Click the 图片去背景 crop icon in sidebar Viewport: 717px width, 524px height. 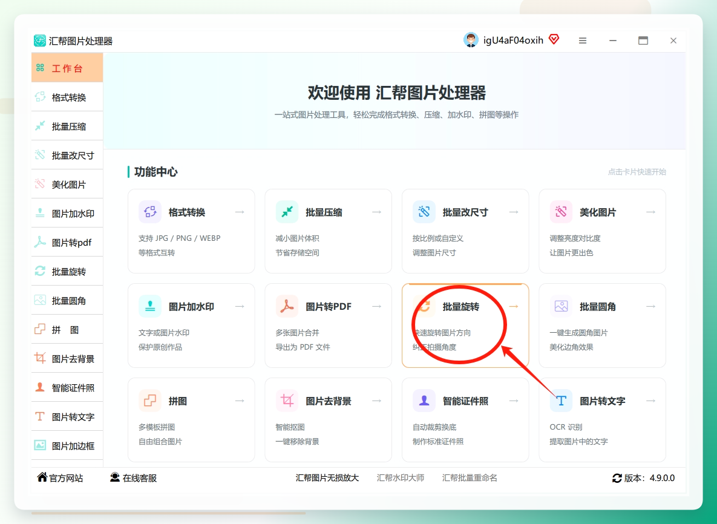pyautogui.click(x=41, y=358)
